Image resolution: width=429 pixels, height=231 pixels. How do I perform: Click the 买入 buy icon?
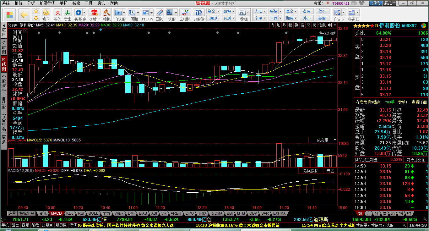(x=57, y=13)
